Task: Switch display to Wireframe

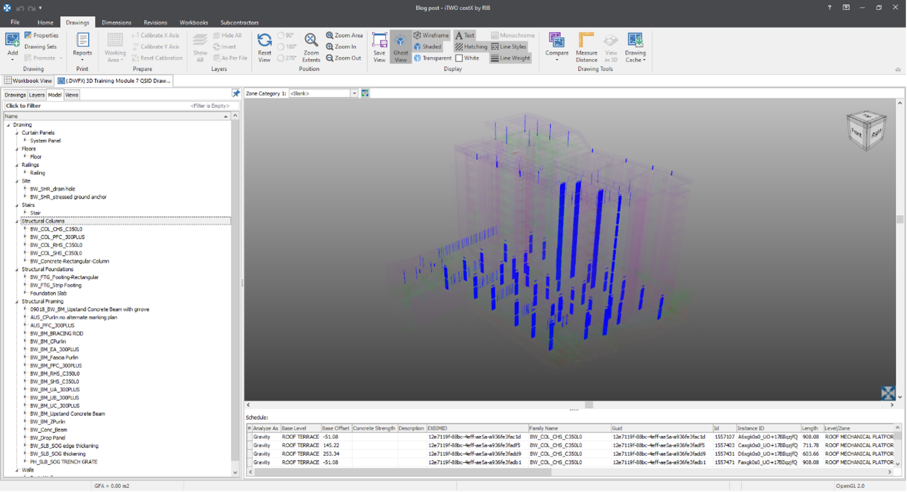Action: (x=431, y=35)
